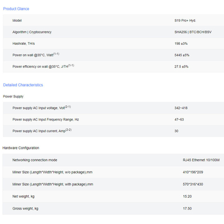The height and width of the screenshot is (224, 224).
Task: Select the AC Input current, Amp row
Action: 113,131
